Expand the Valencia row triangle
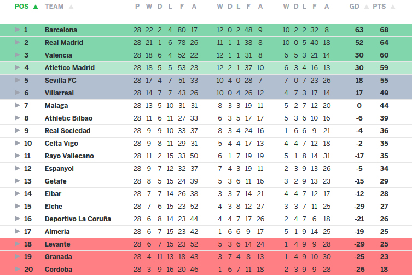This screenshot has width=412, height=275. click(x=18, y=55)
